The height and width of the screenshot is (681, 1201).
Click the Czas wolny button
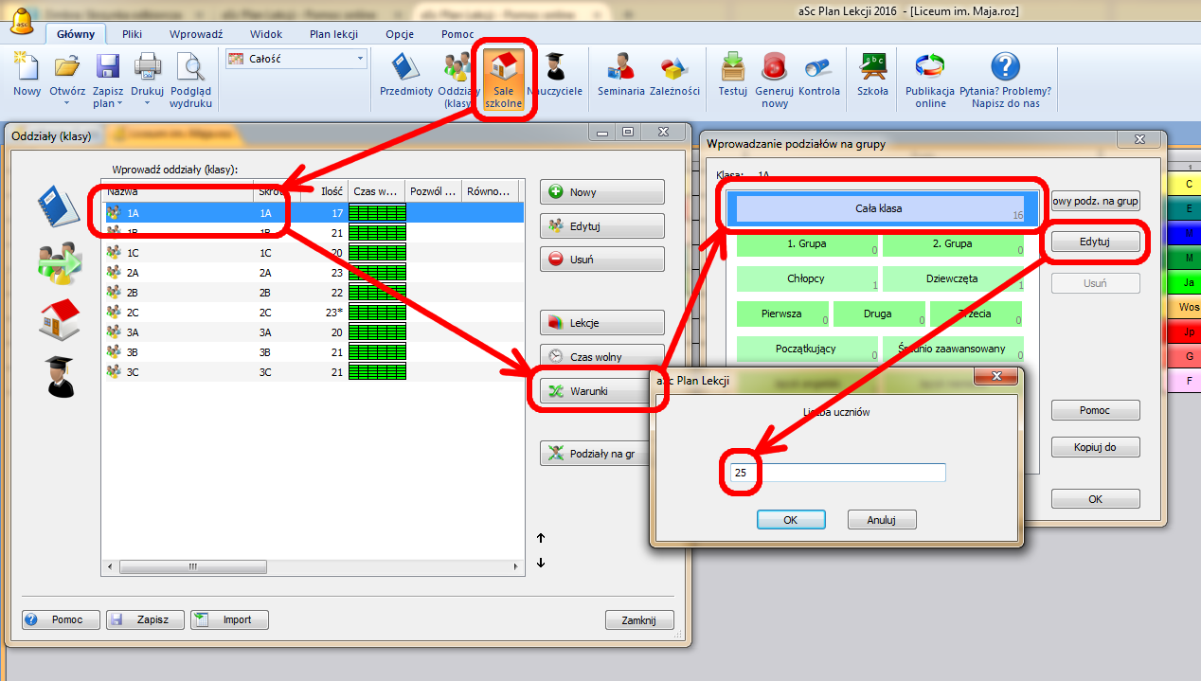[602, 357]
